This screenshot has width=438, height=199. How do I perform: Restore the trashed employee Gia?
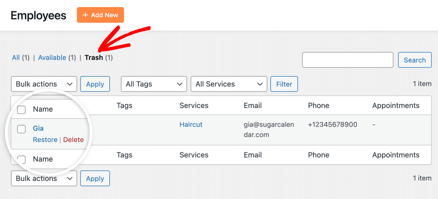pyautogui.click(x=45, y=140)
